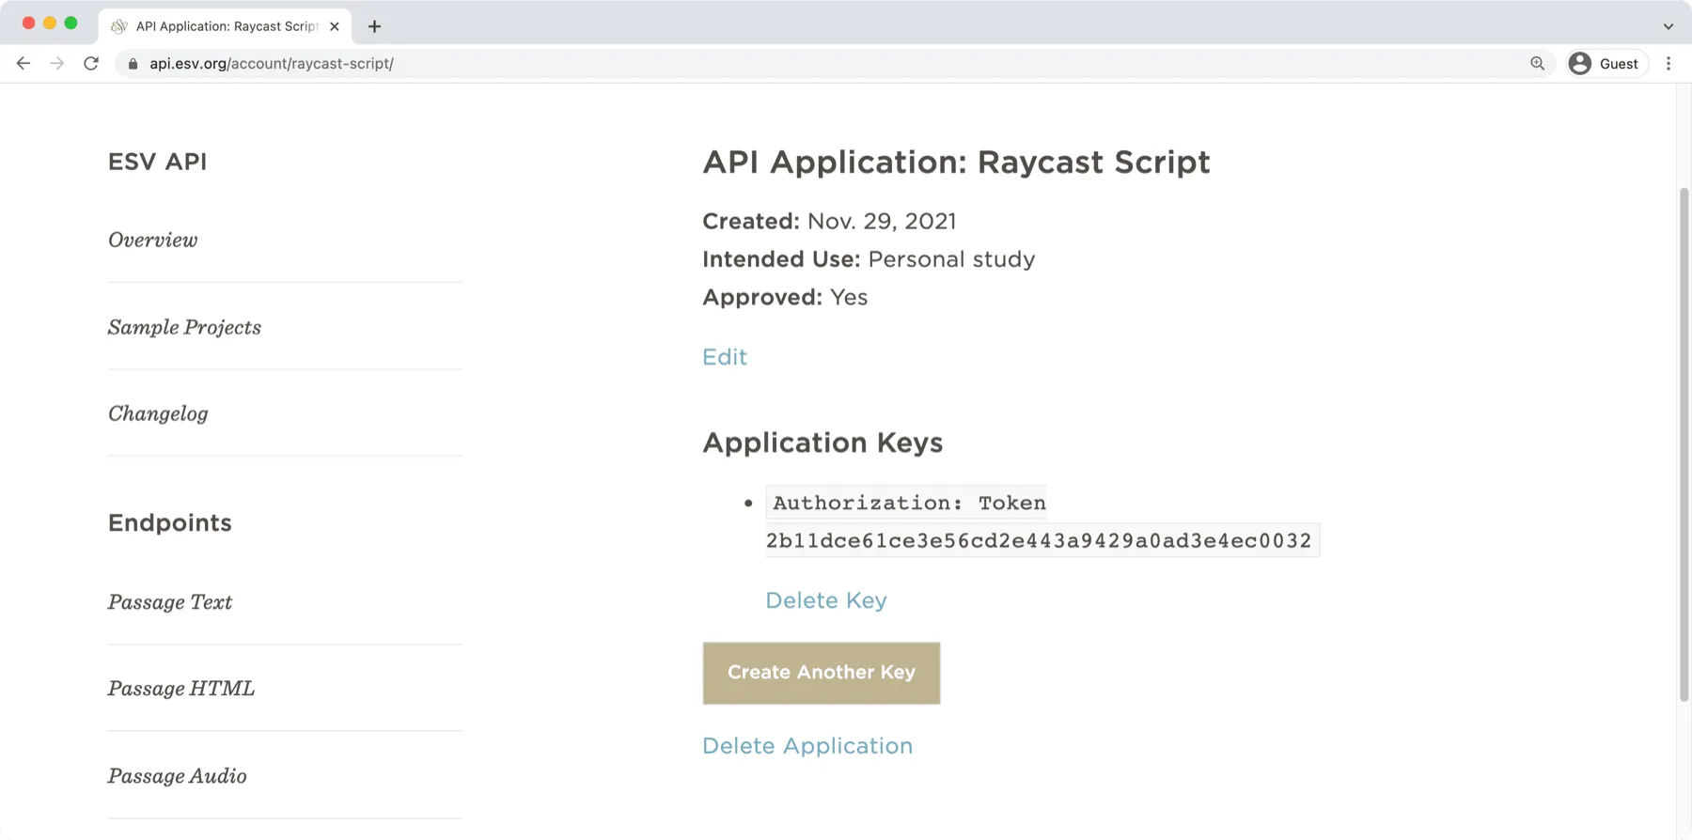Open the Guest profile button
The height and width of the screenshot is (840, 1692).
[1607, 63]
